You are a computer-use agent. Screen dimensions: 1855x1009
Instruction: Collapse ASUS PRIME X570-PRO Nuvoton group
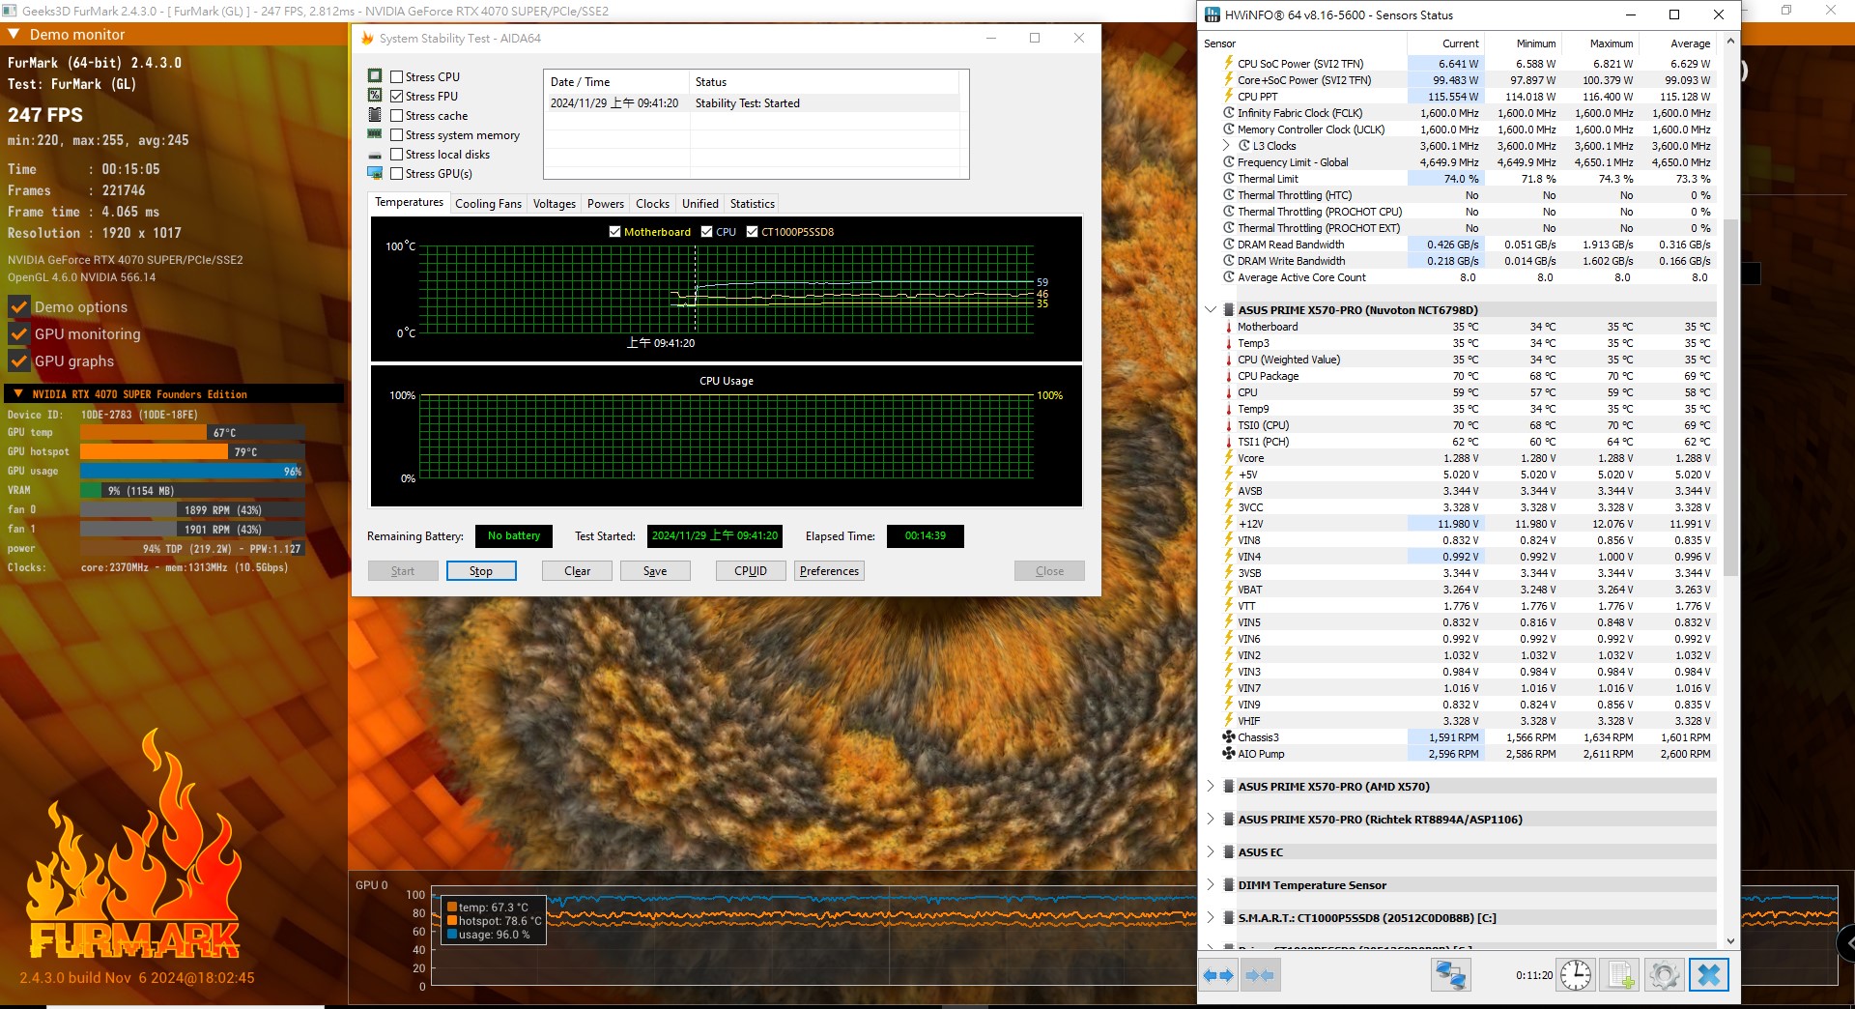pyautogui.click(x=1211, y=310)
